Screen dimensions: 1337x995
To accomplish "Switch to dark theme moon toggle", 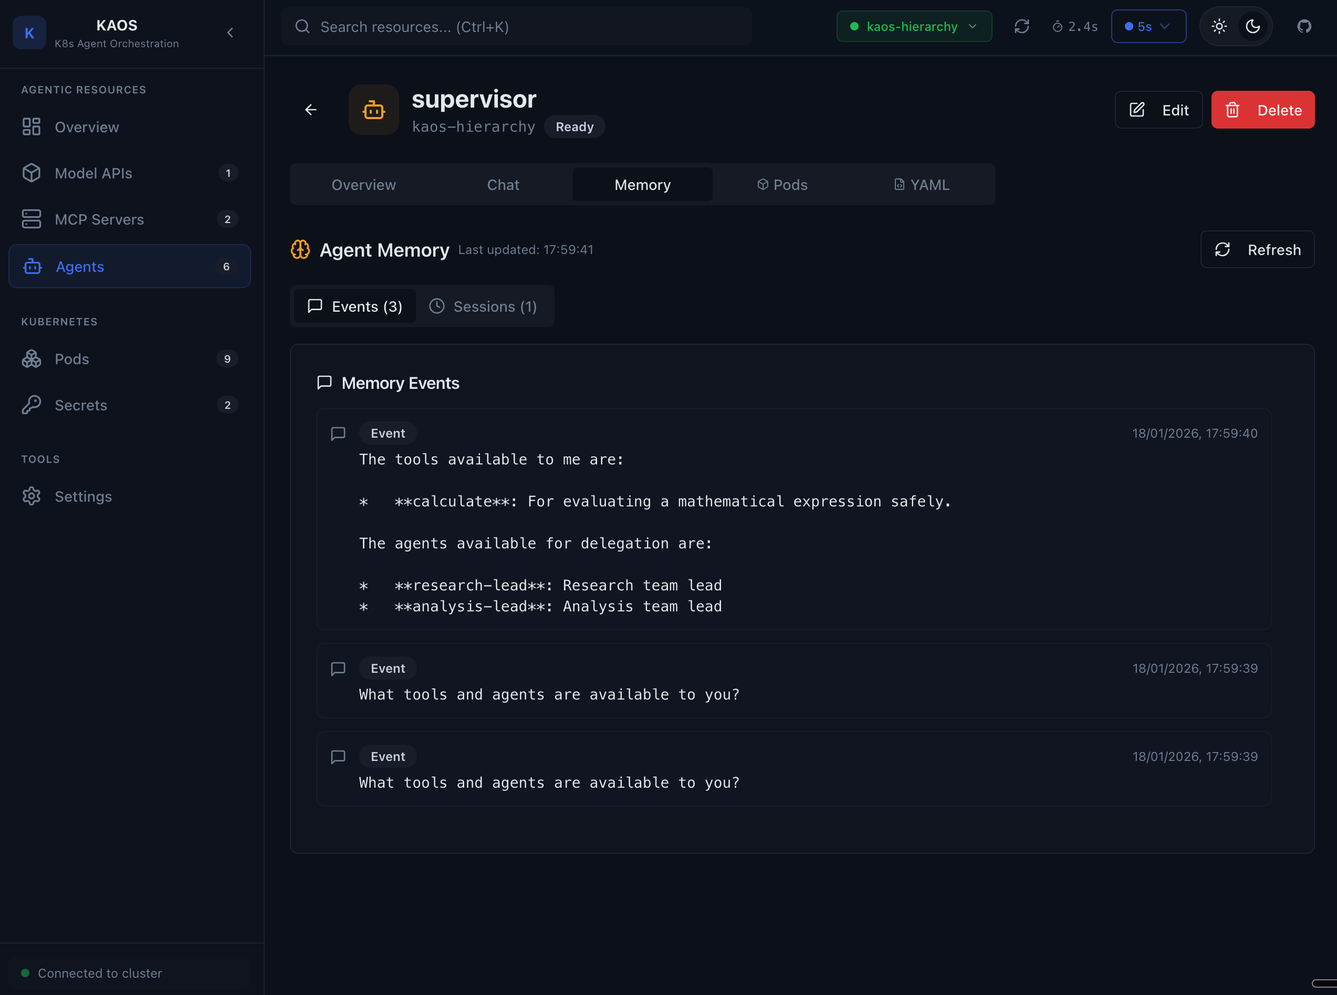I will coord(1252,26).
